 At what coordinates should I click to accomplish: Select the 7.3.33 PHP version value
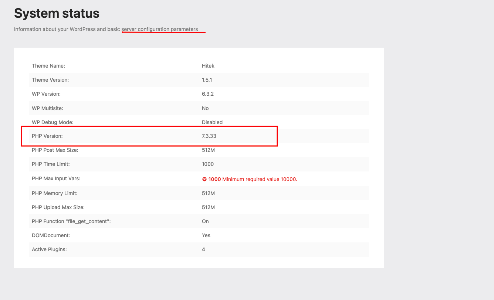(x=209, y=136)
